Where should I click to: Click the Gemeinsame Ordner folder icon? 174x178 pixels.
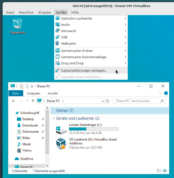(58, 50)
